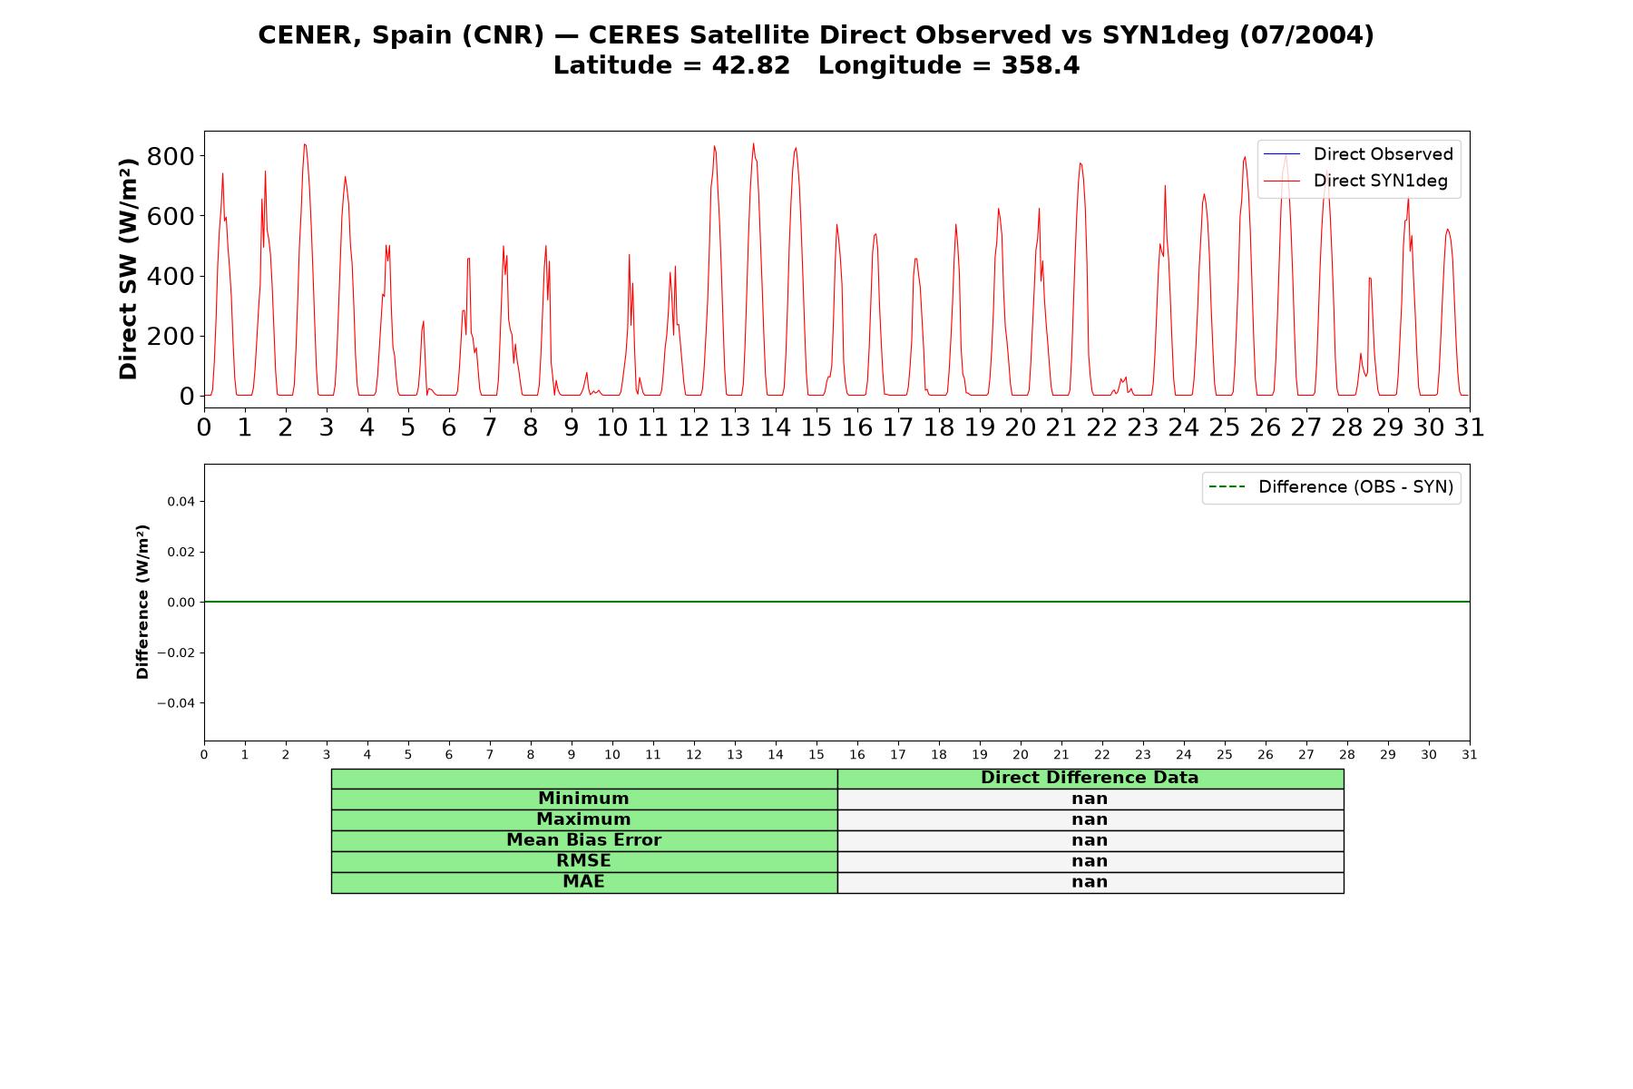Click the MAE row label
1633x1089 pixels.
583,882
